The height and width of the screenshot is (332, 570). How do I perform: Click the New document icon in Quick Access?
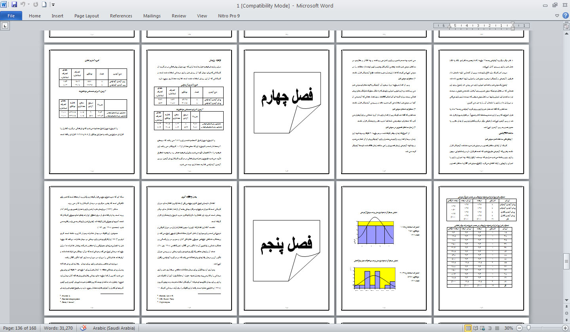[x=44, y=5]
